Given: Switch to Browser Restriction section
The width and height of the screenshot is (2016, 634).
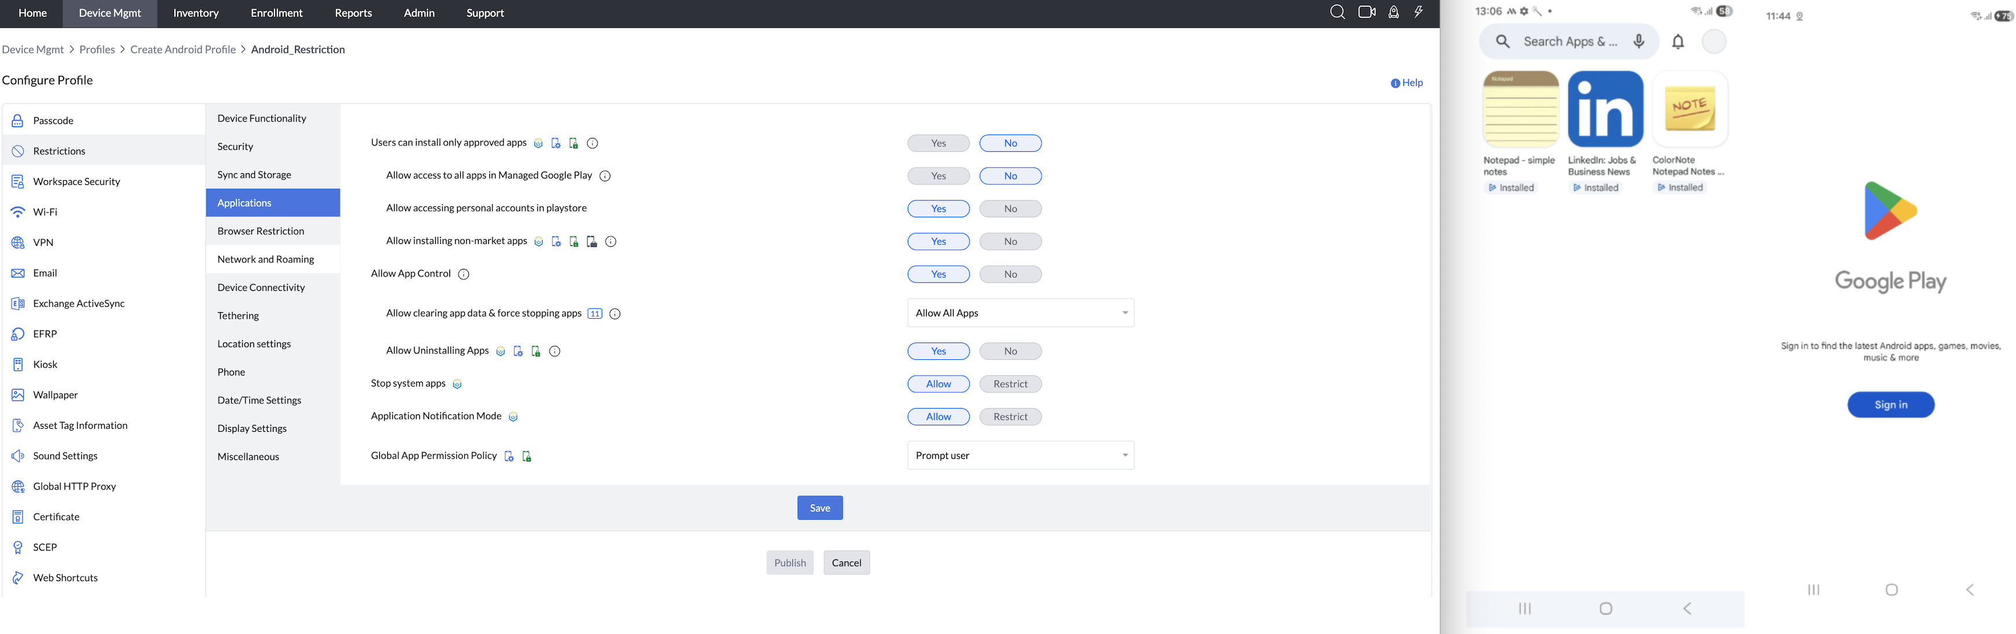Looking at the screenshot, I should click(261, 231).
